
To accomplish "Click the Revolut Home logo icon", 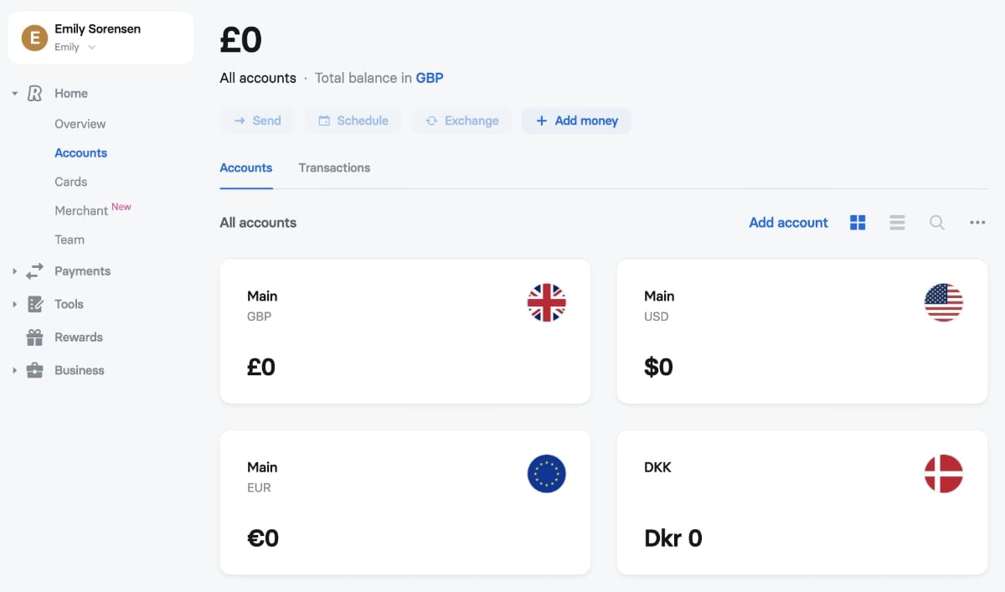I will point(34,93).
